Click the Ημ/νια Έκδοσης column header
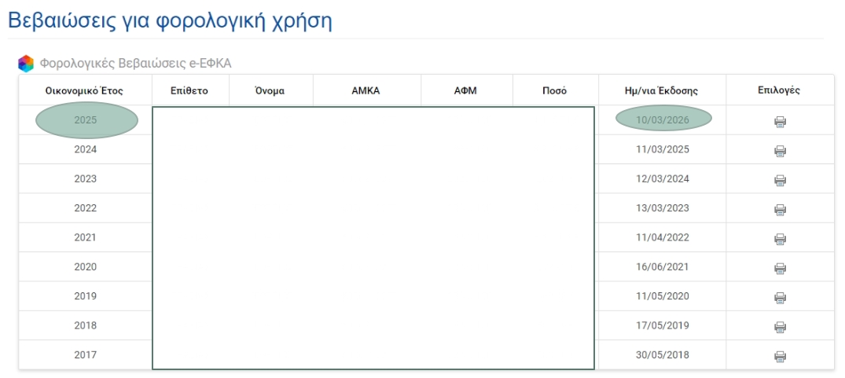The image size is (845, 378). coord(660,91)
